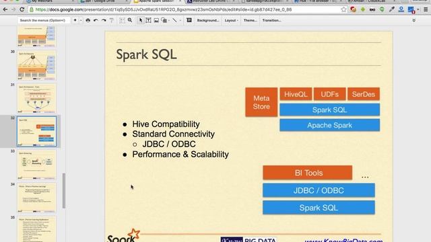The width and height of the screenshot is (431, 242).
Task: Click the Print icon
Action: 88,20
